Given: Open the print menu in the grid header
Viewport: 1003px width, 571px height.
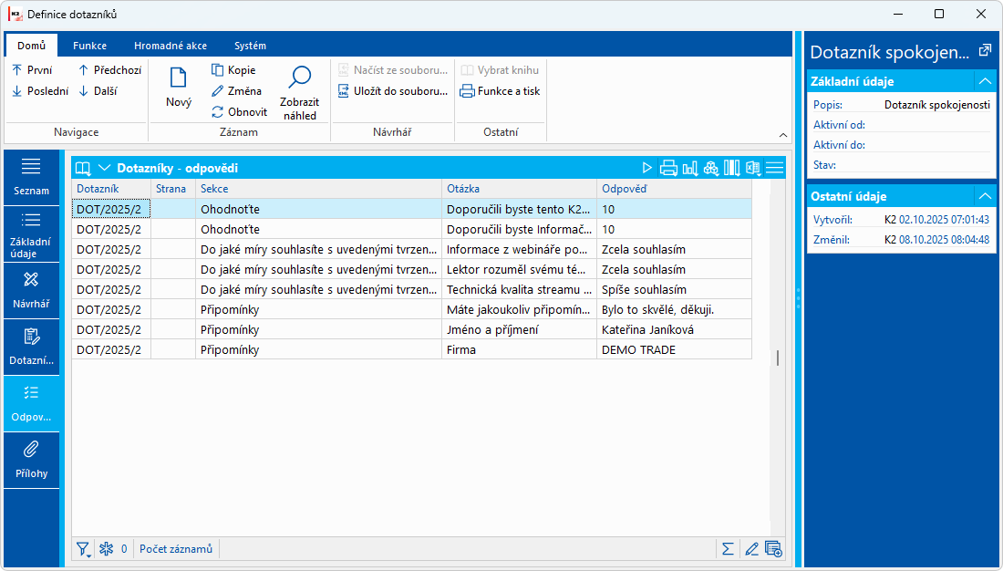Looking at the screenshot, I should [668, 168].
